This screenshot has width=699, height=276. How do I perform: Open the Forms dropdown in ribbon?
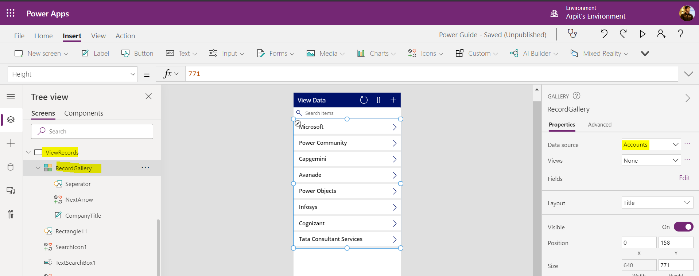[x=275, y=53]
